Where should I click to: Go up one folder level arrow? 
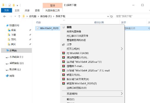click(19, 16)
